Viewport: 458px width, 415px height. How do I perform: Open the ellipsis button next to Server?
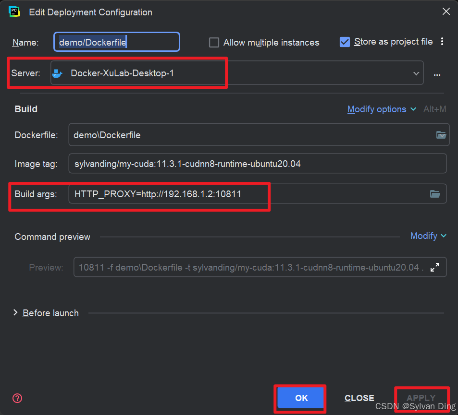tap(437, 75)
